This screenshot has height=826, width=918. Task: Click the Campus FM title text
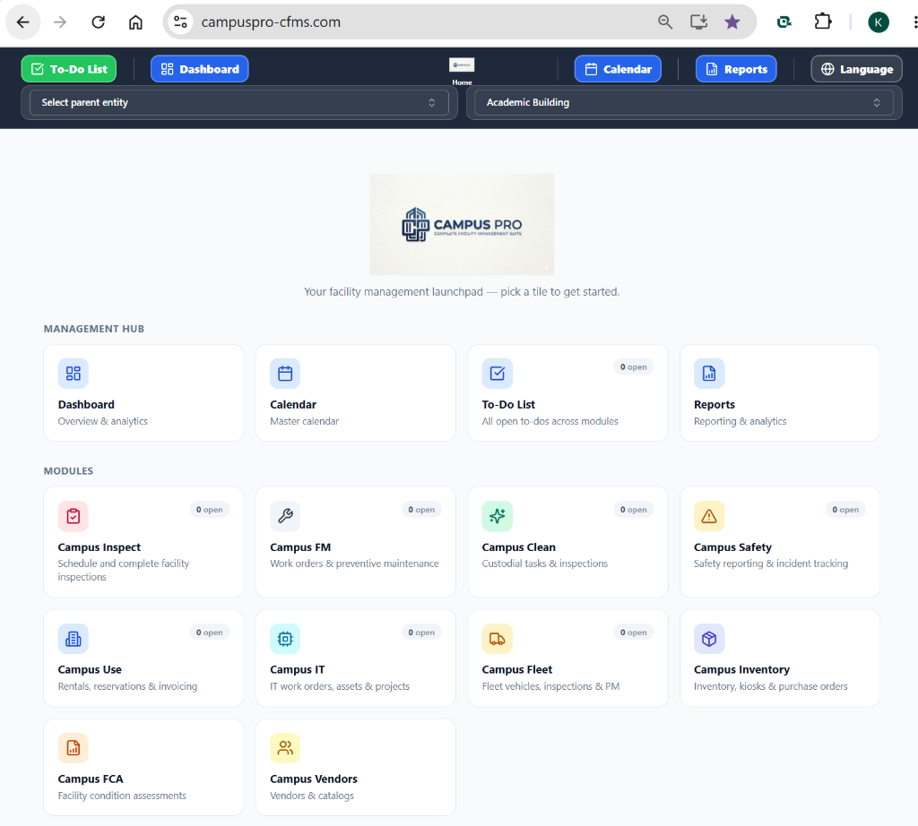point(300,547)
